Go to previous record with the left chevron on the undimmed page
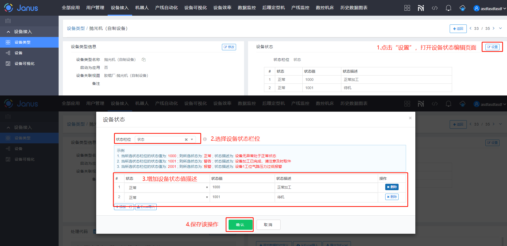The image size is (507, 246). [x=471, y=28]
